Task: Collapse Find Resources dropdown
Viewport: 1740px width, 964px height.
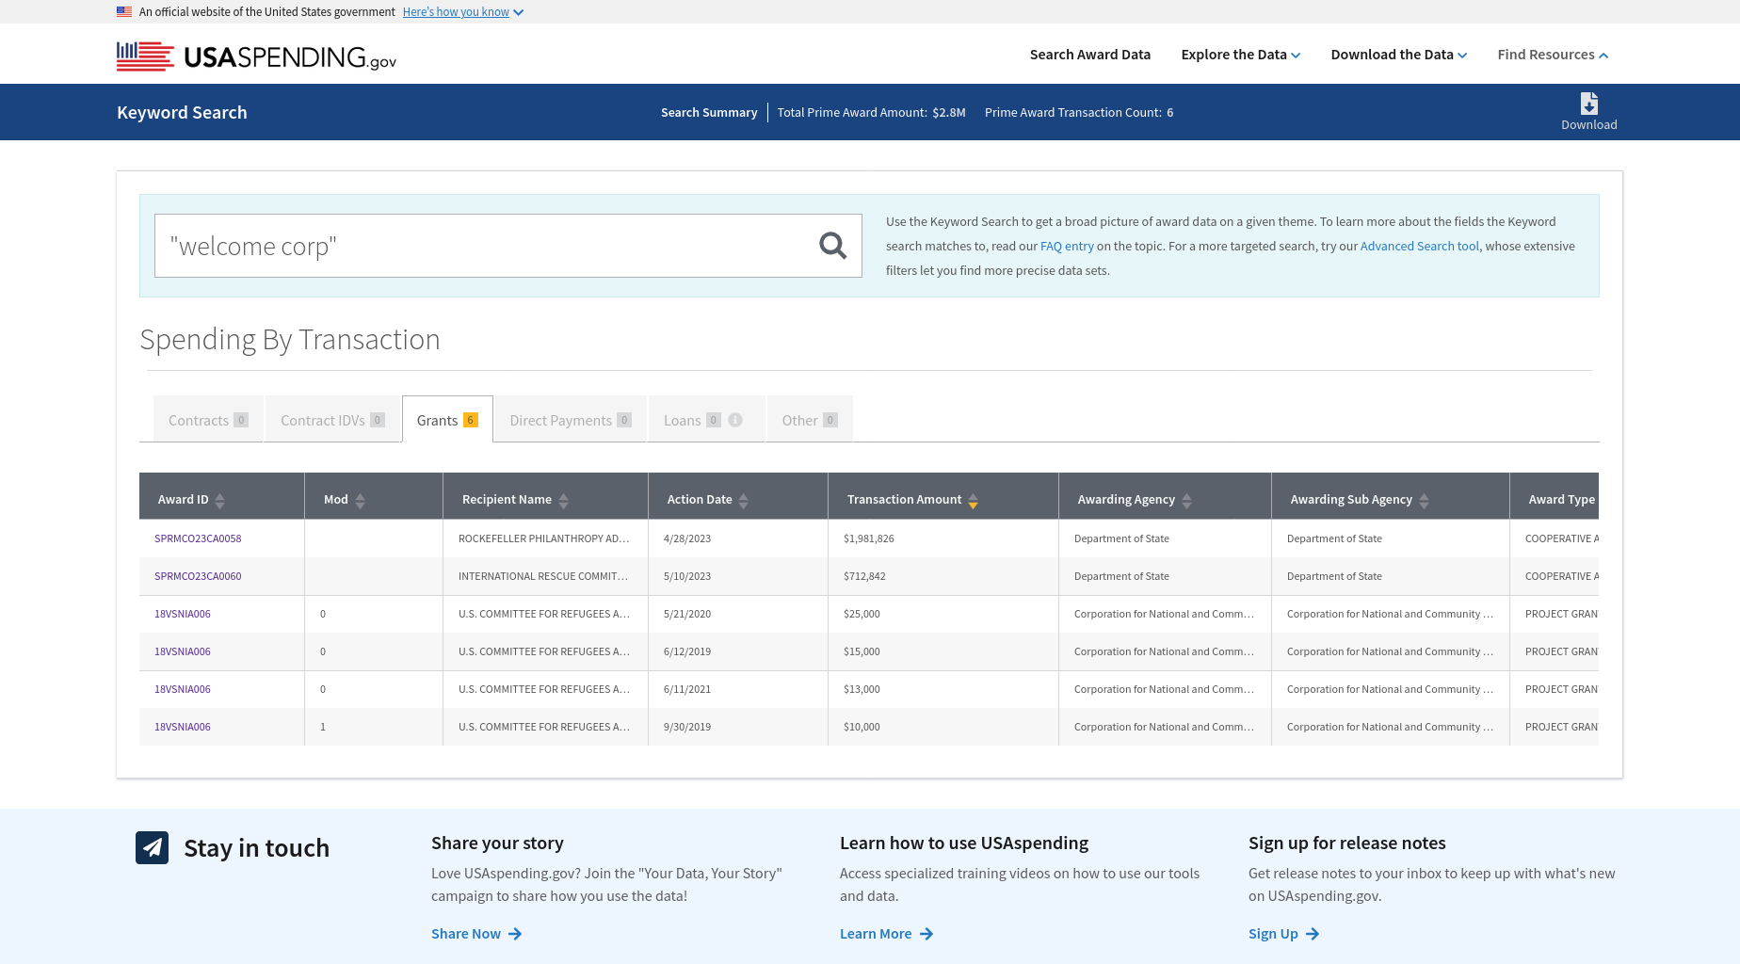Action: coord(1553,55)
